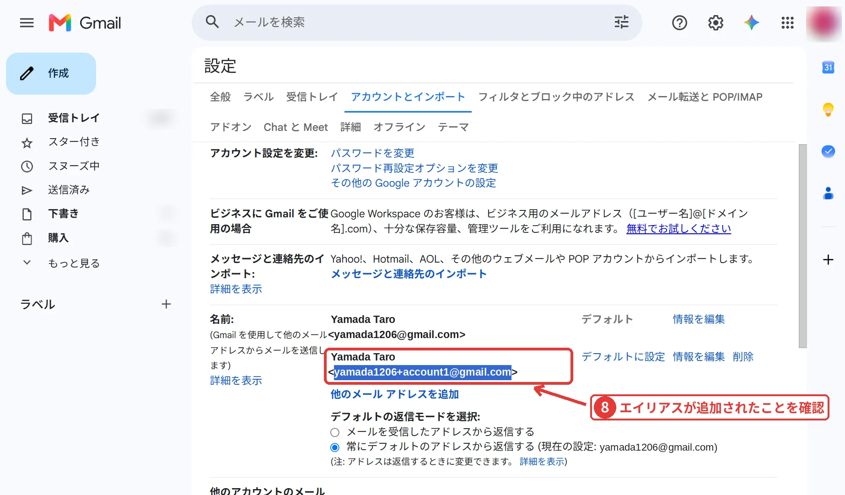Create a new label with plus icon
This screenshot has height=495, width=845.
point(167,304)
